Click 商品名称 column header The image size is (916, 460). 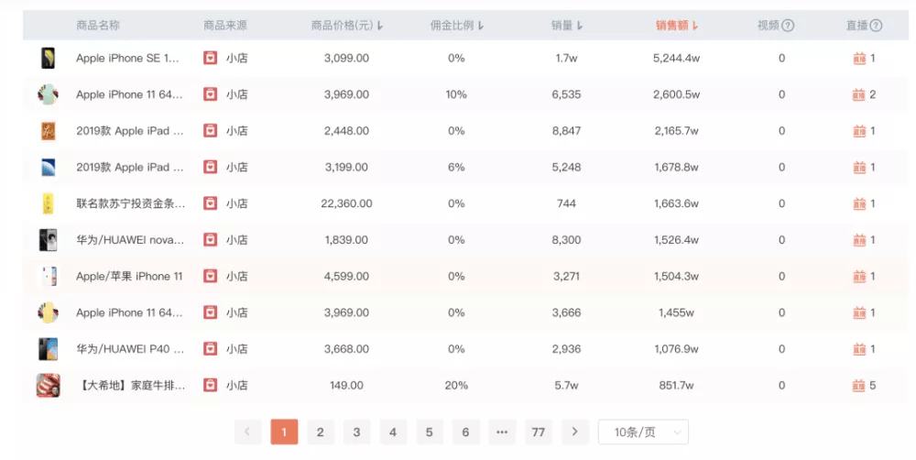click(x=98, y=25)
